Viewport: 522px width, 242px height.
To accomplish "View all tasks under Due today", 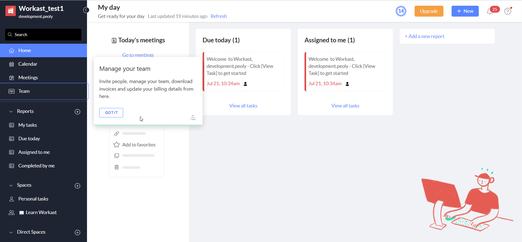I will [x=243, y=106].
